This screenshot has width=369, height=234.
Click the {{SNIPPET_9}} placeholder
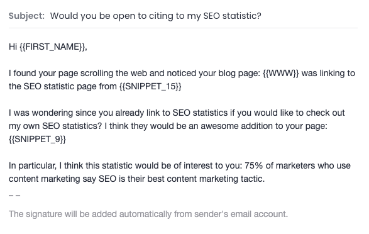click(x=37, y=139)
